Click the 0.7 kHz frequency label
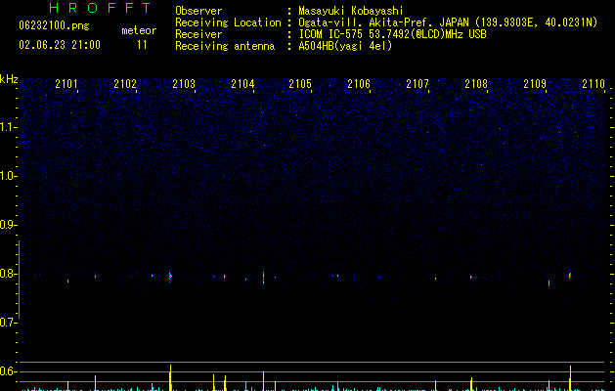Image resolution: width=615 pixels, height=391 pixels. (8, 323)
